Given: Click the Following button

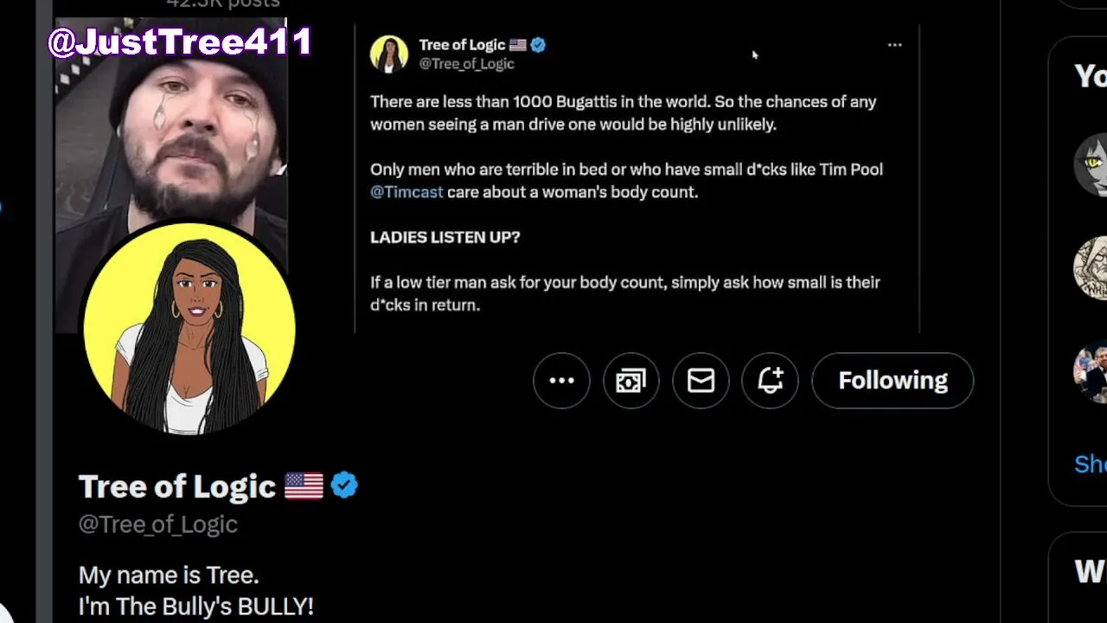Looking at the screenshot, I should coord(893,381).
